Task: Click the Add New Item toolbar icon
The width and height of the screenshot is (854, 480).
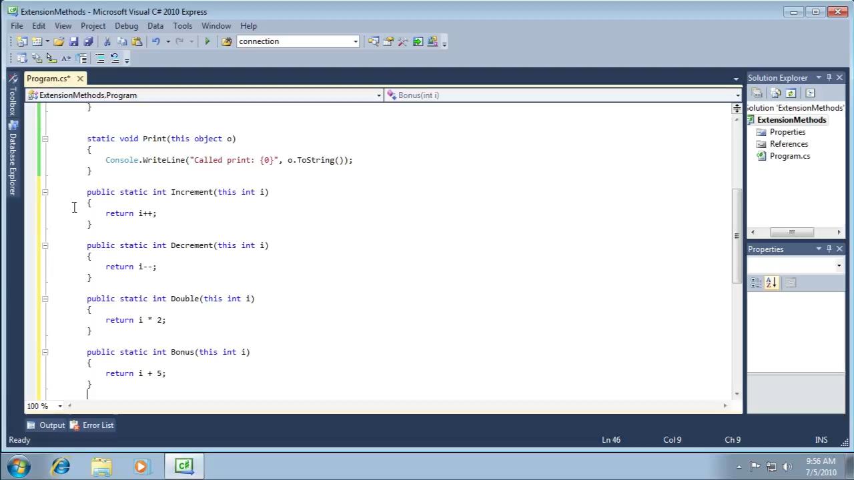Action: (x=37, y=41)
